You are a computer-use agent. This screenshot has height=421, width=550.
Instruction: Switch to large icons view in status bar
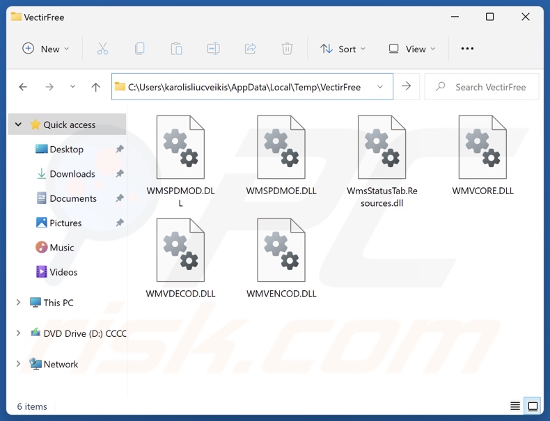(x=533, y=406)
